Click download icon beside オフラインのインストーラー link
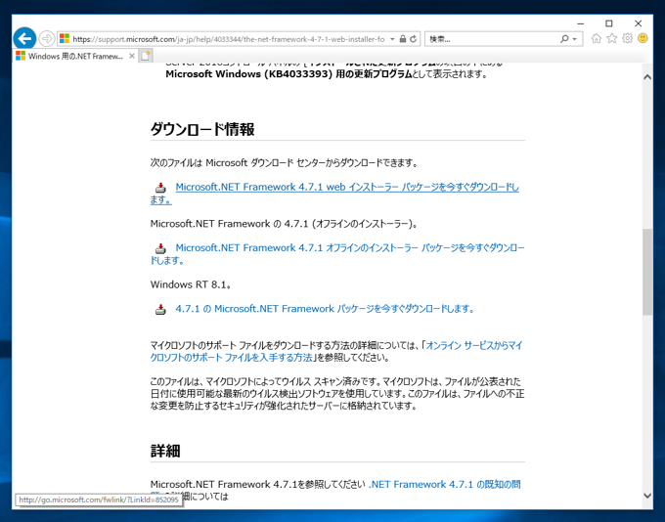The image size is (665, 522). (x=160, y=248)
